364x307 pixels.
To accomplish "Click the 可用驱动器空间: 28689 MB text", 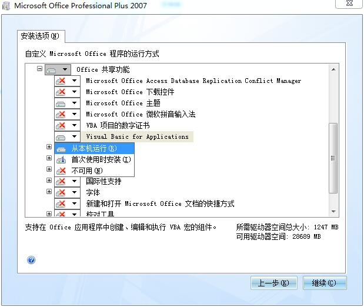I will [x=278, y=236].
